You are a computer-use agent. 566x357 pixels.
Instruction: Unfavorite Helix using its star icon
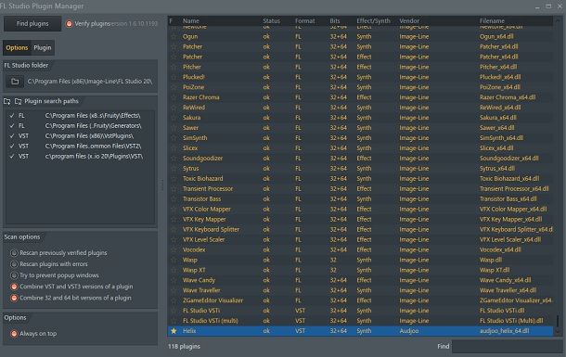[x=174, y=331]
